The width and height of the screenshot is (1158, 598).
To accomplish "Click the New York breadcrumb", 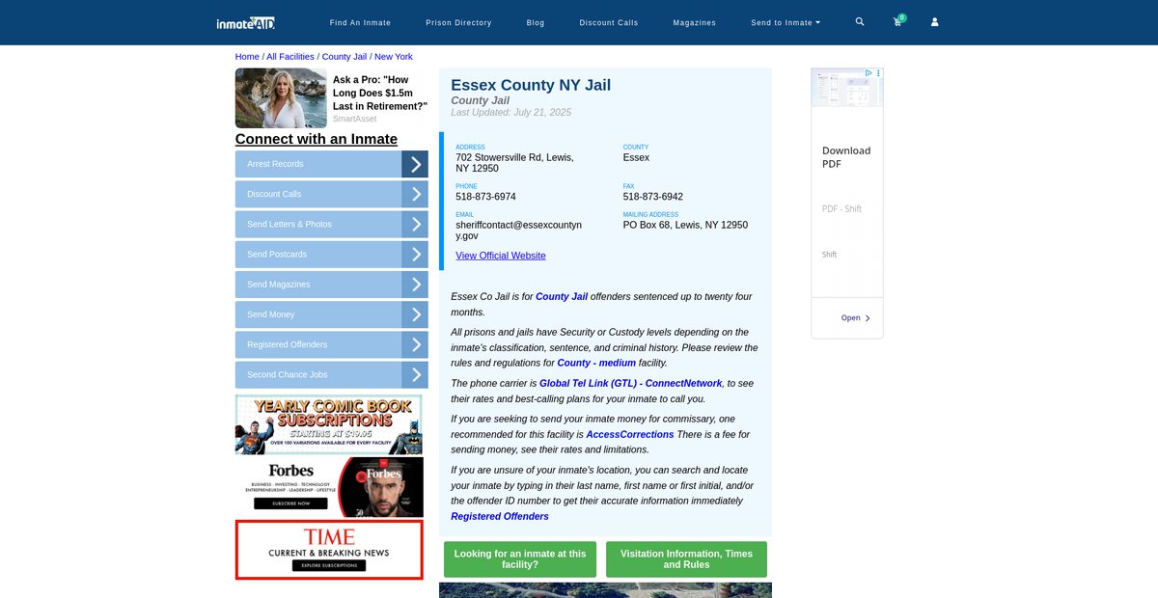I will (x=394, y=57).
